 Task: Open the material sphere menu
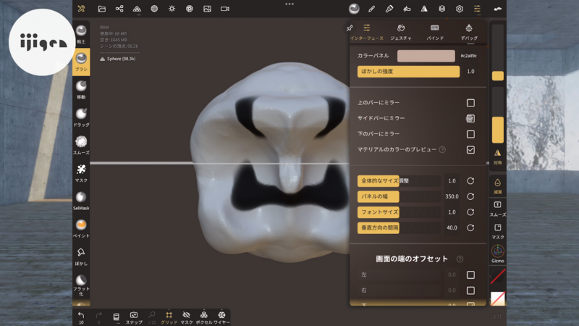pyautogui.click(x=154, y=9)
